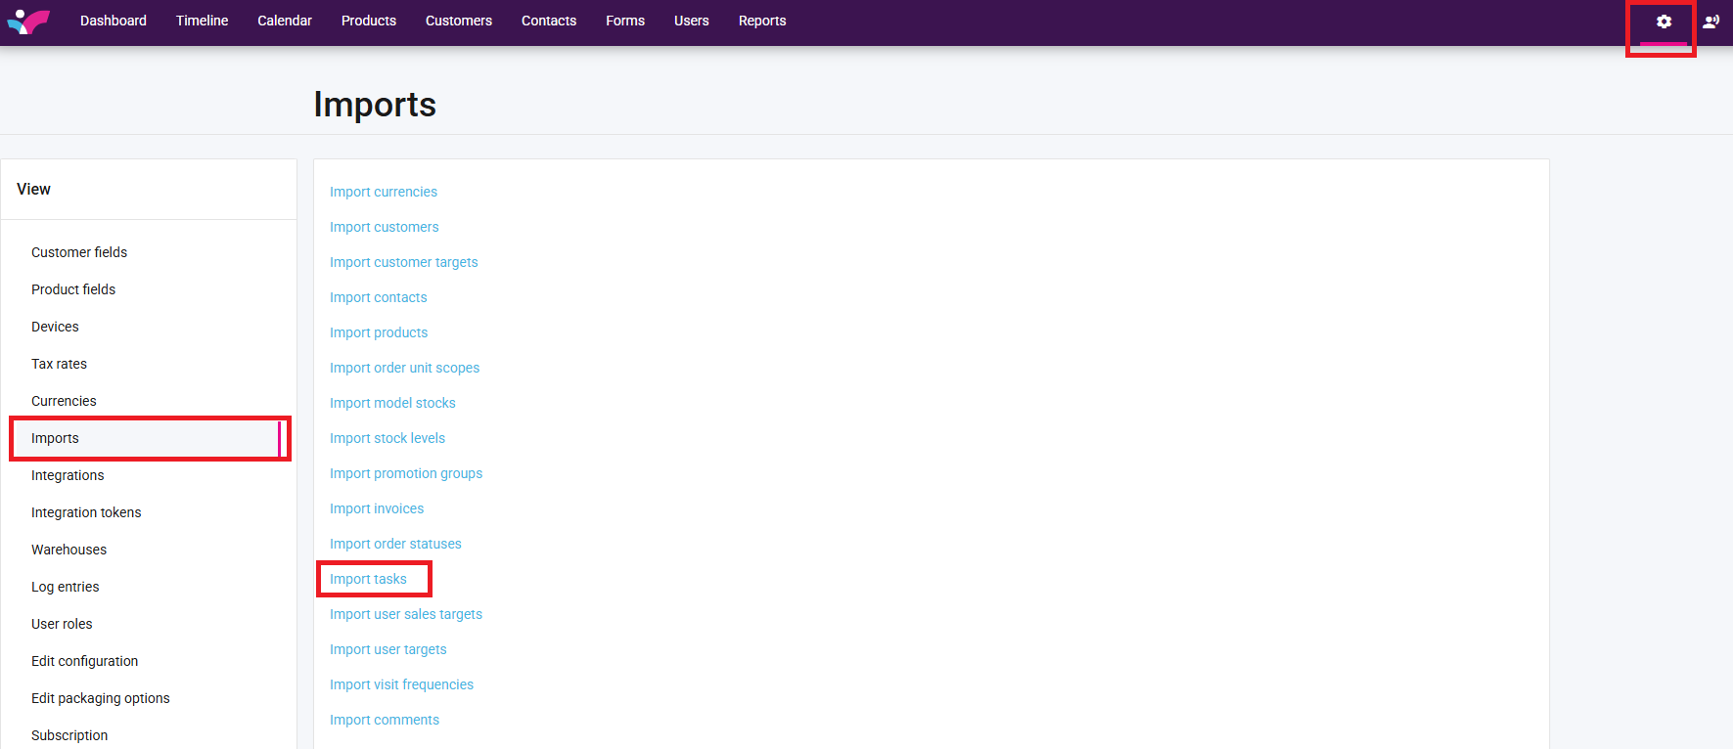Select User roles in sidebar

(62, 624)
